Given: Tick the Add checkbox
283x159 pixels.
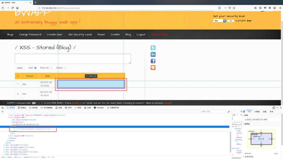Looking at the screenshot, I should (x=35, y=68).
